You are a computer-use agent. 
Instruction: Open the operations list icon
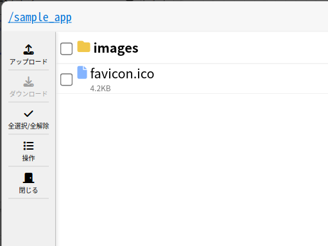point(28,146)
